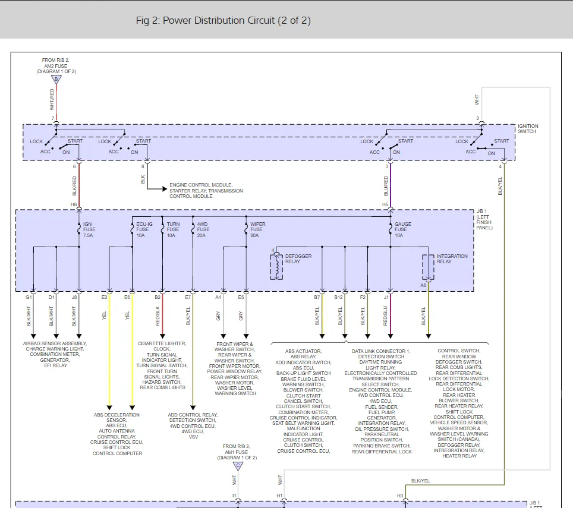
Task: Click the 'Fig 2: Power Distribution Circuit (2 of 2)' title
Action: [x=223, y=20]
